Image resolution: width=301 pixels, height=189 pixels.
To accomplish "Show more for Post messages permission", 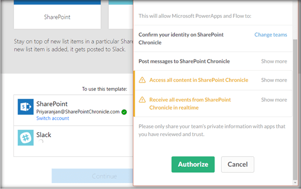I will click(x=274, y=61).
